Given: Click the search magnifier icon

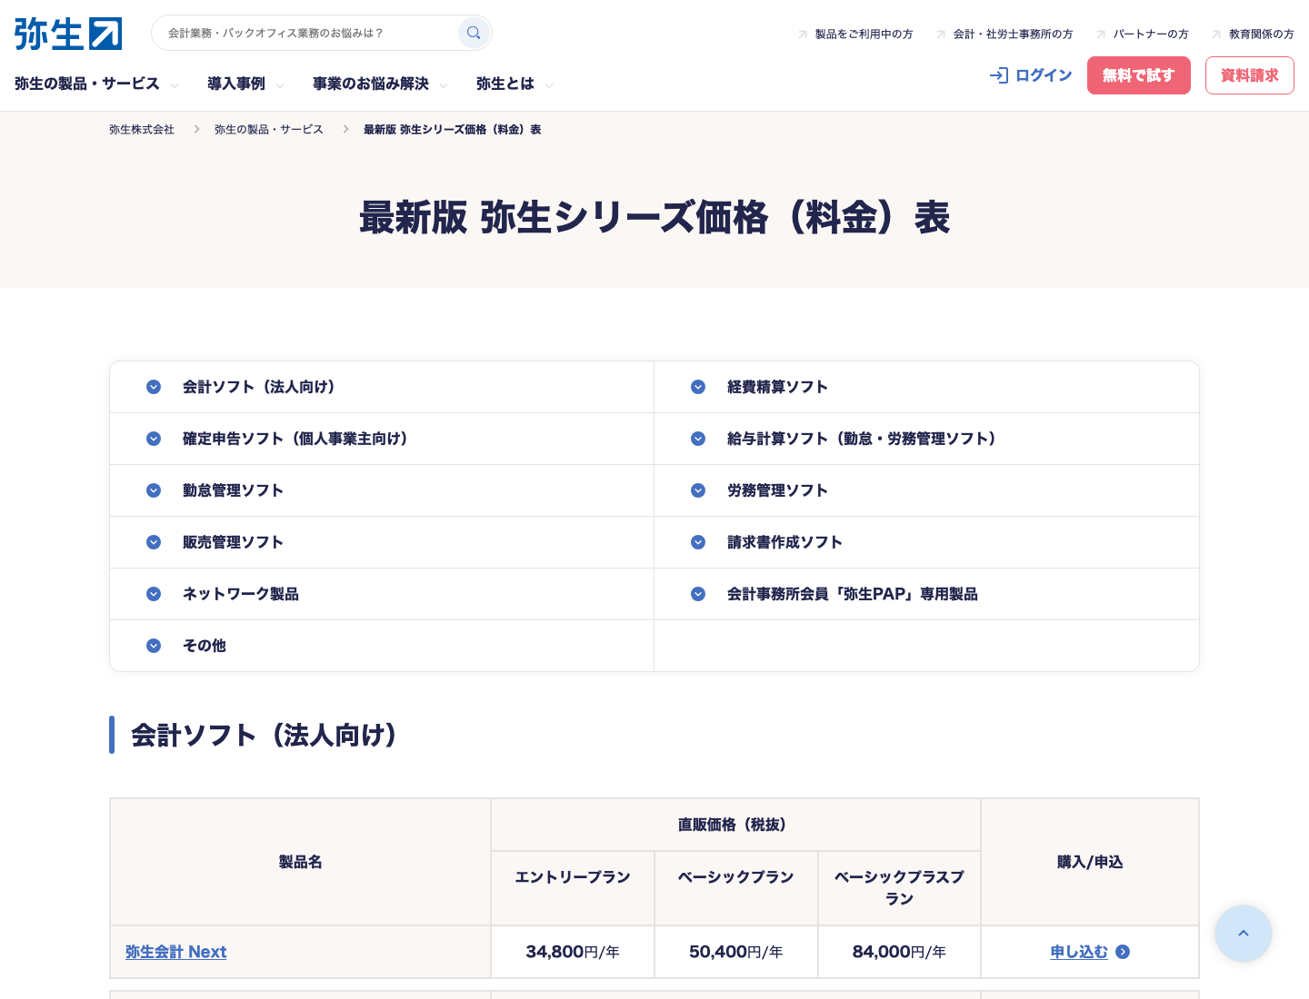Looking at the screenshot, I should click(x=474, y=33).
